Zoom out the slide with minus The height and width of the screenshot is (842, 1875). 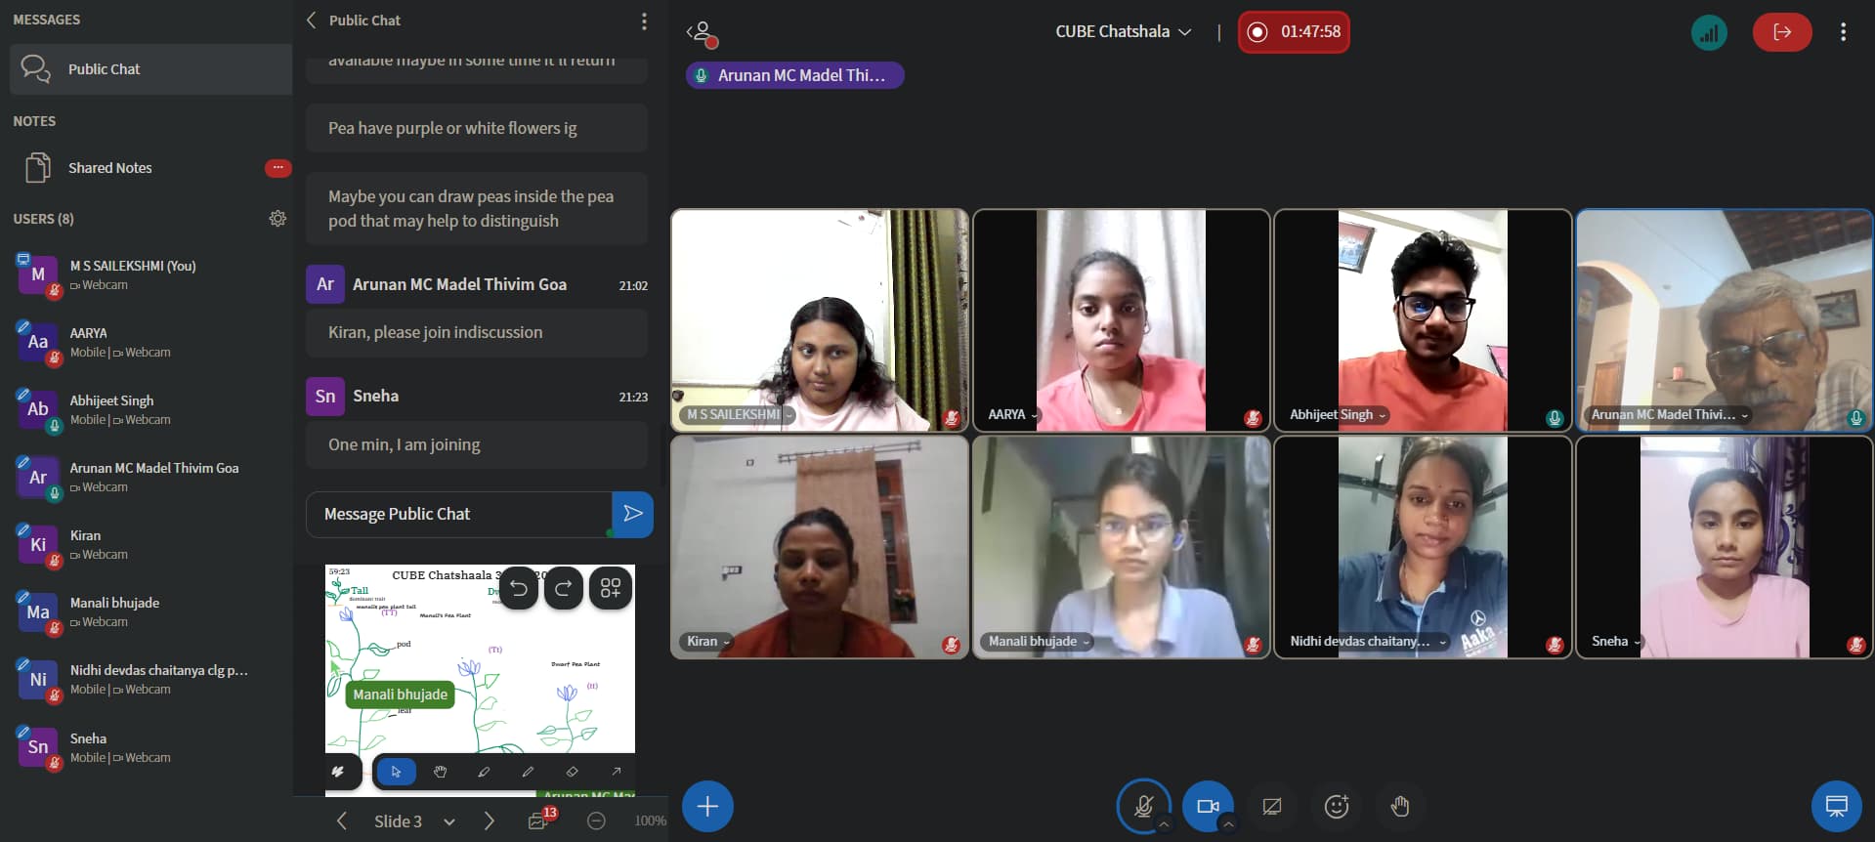(596, 821)
